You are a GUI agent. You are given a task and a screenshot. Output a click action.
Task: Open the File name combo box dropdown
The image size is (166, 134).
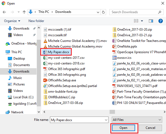(x=106, y=120)
